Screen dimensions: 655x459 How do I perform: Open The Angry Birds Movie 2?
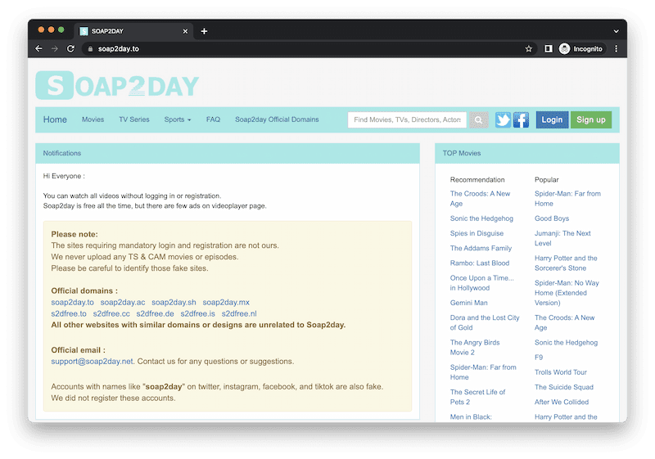pos(475,347)
